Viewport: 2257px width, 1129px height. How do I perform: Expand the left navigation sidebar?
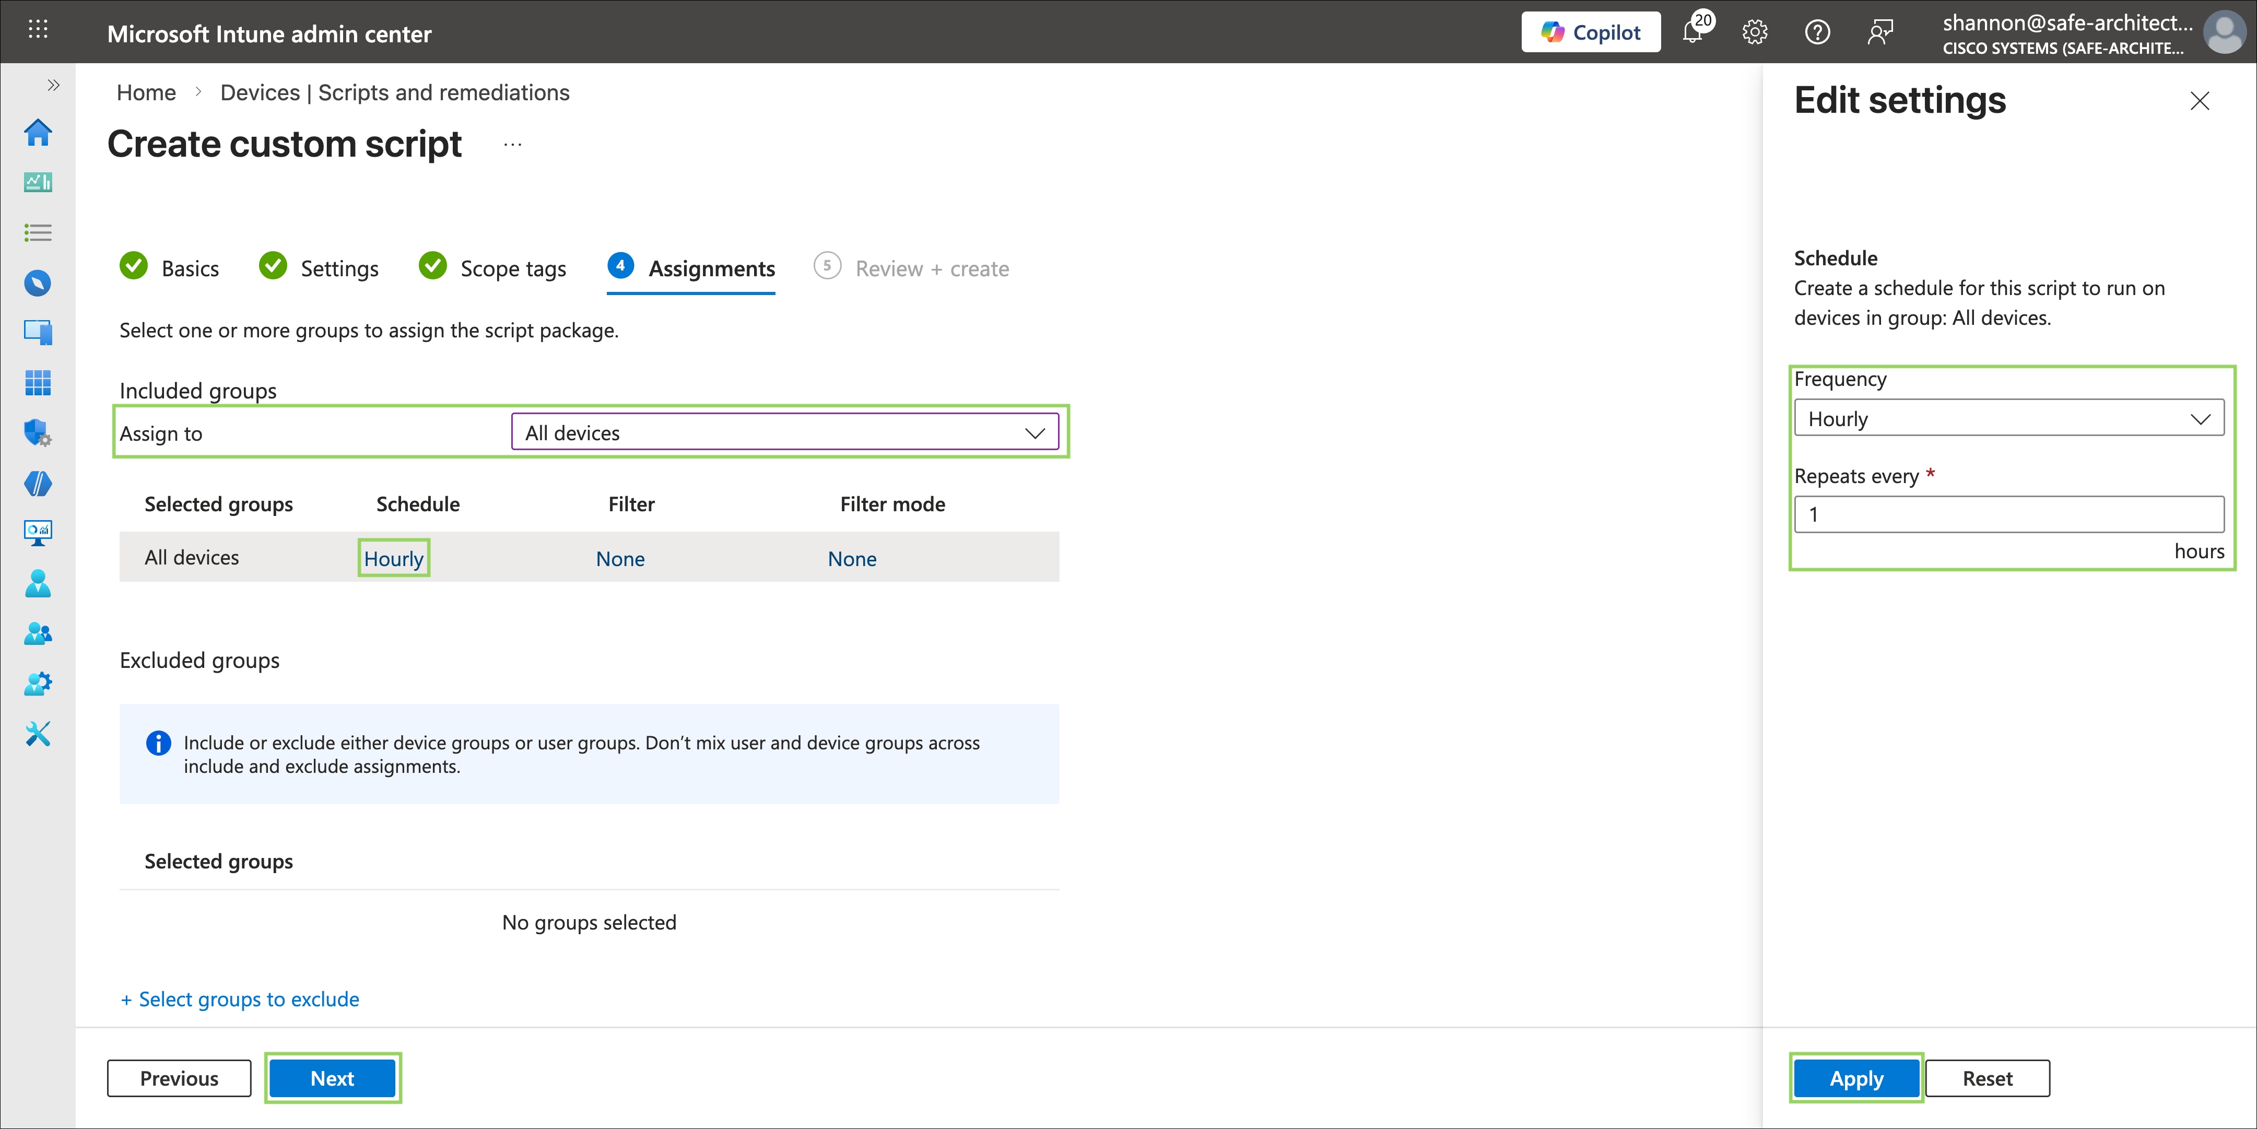53,85
